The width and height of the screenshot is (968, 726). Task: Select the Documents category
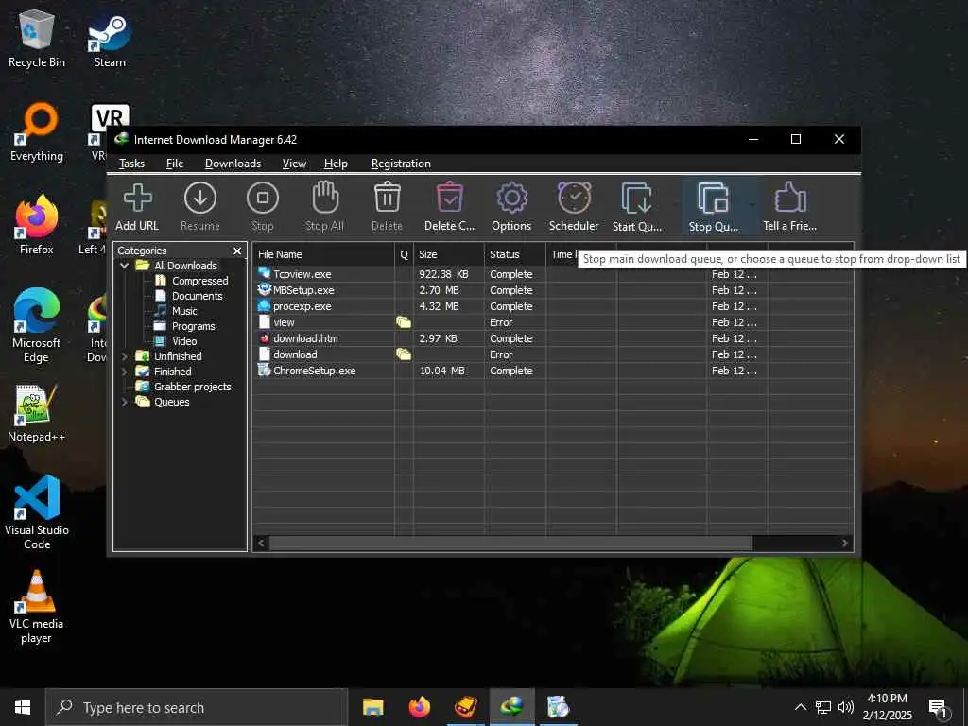pos(197,296)
